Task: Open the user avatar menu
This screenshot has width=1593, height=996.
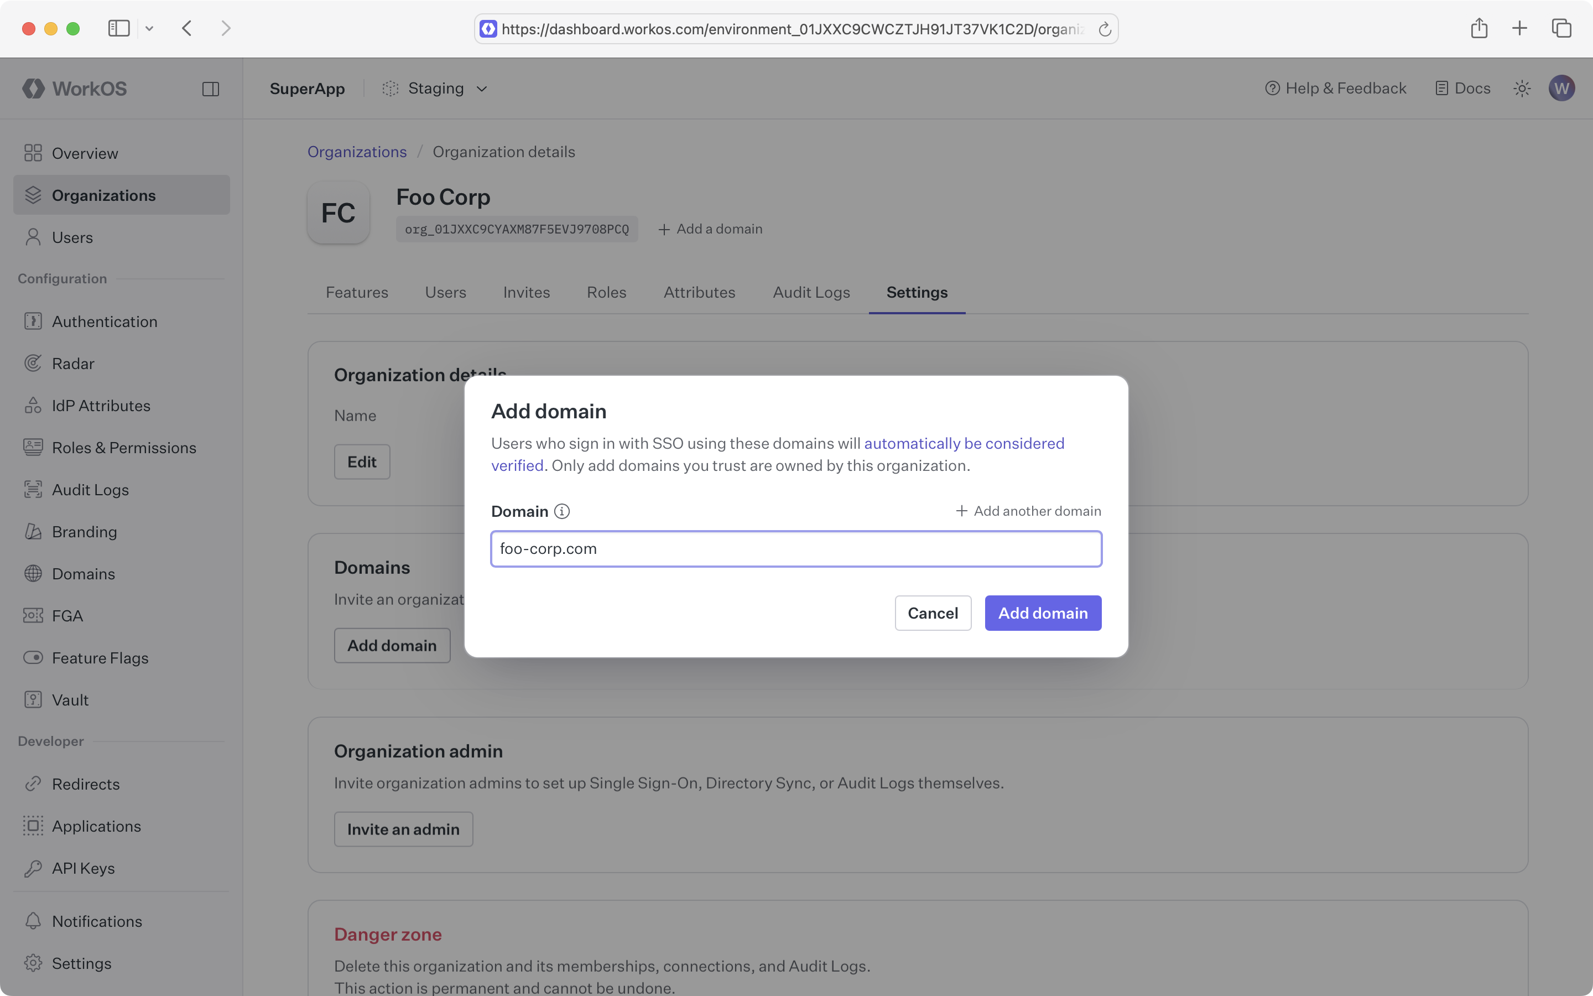Action: (x=1561, y=89)
